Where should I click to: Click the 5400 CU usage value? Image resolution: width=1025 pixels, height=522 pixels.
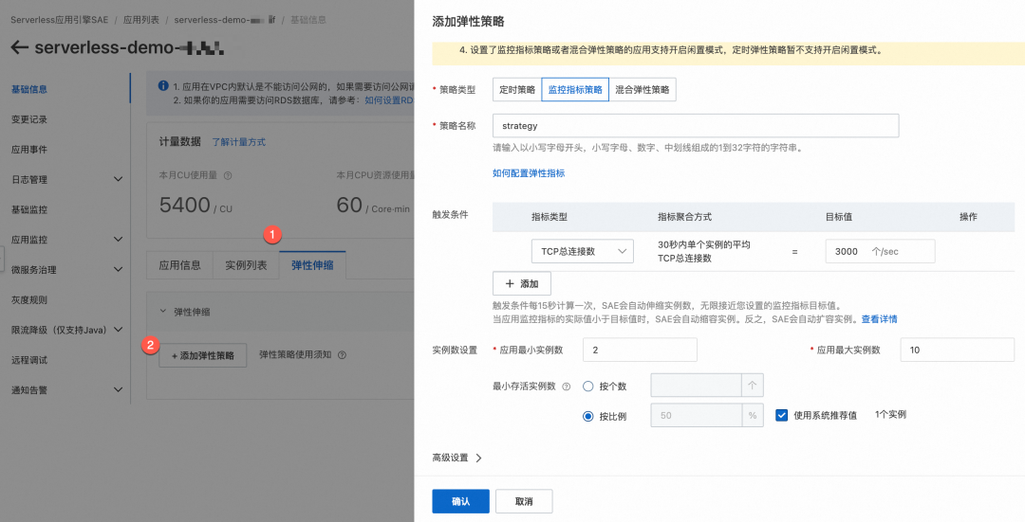185,205
